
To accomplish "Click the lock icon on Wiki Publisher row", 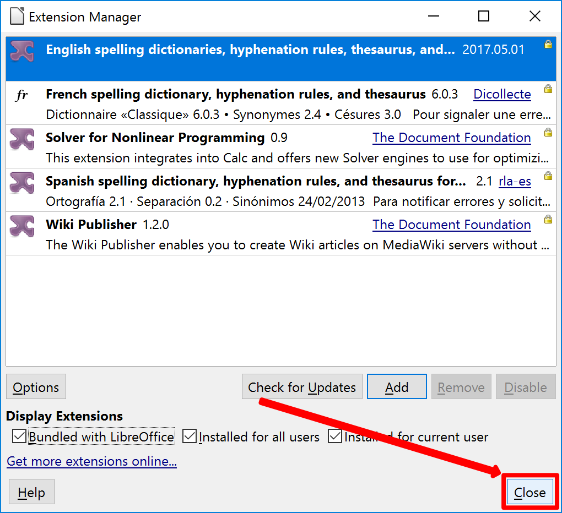I will click(x=548, y=219).
